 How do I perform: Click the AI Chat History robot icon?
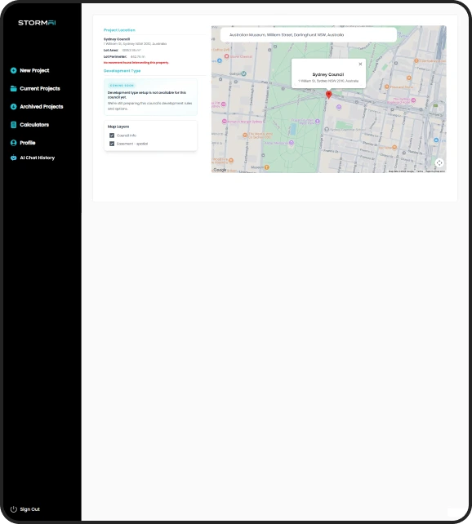(x=13, y=158)
